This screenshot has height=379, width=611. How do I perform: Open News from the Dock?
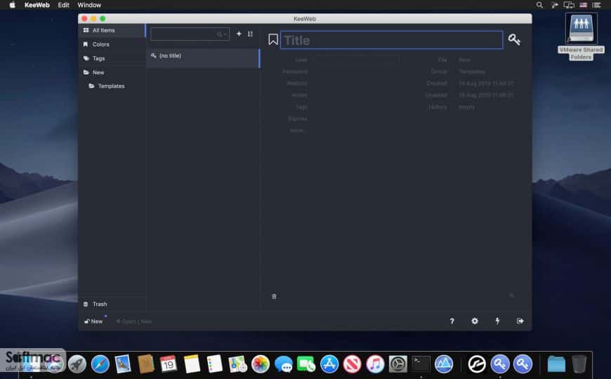coord(353,364)
